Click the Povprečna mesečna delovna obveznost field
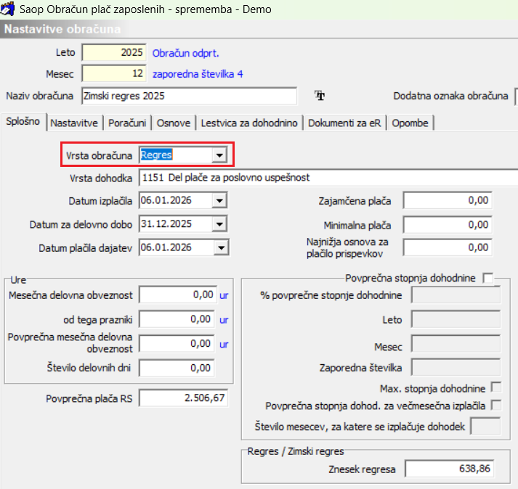Image resolution: width=518 pixels, height=489 pixels. pyautogui.click(x=177, y=343)
